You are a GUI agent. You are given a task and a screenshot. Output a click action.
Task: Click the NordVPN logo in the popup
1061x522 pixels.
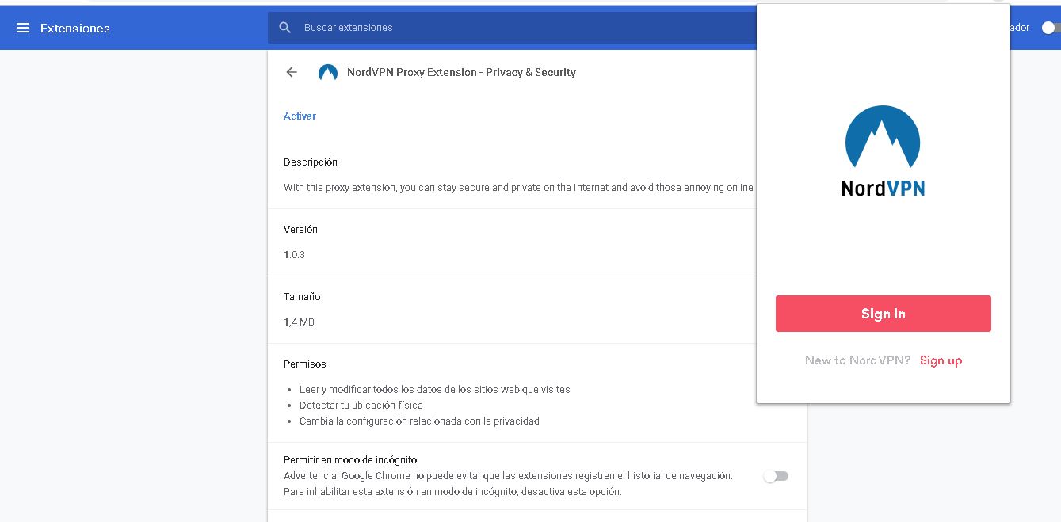pyautogui.click(x=883, y=151)
